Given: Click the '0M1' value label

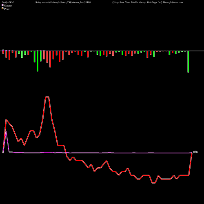Looking at the screenshot, I should click(196, 152).
